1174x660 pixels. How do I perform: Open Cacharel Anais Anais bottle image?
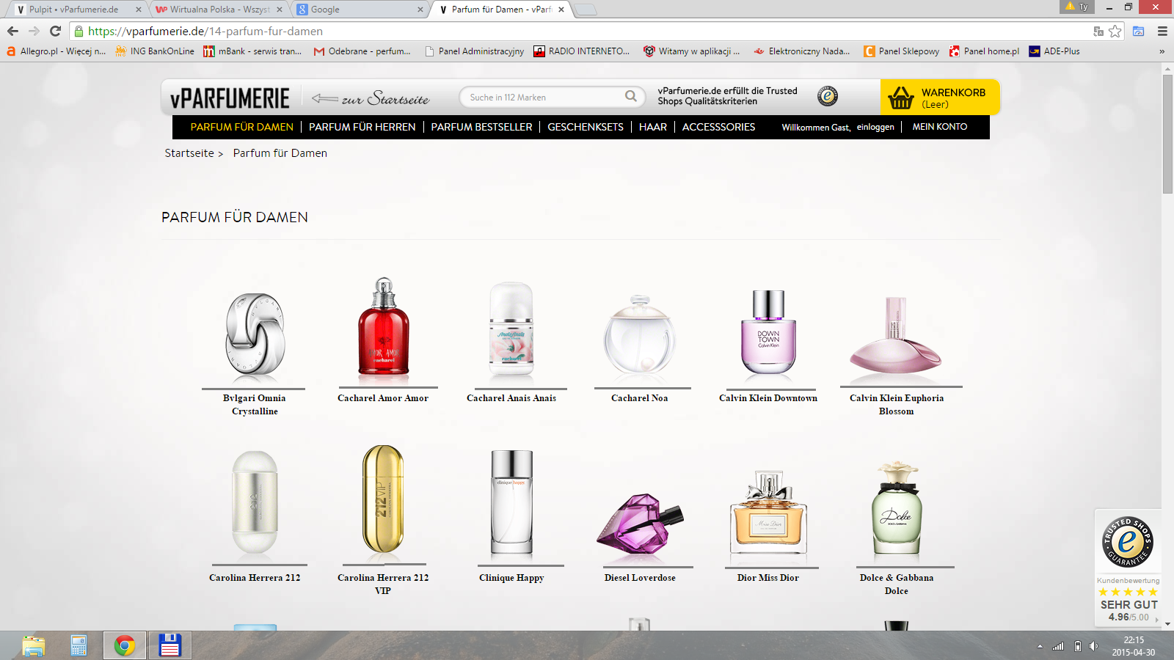(511, 330)
